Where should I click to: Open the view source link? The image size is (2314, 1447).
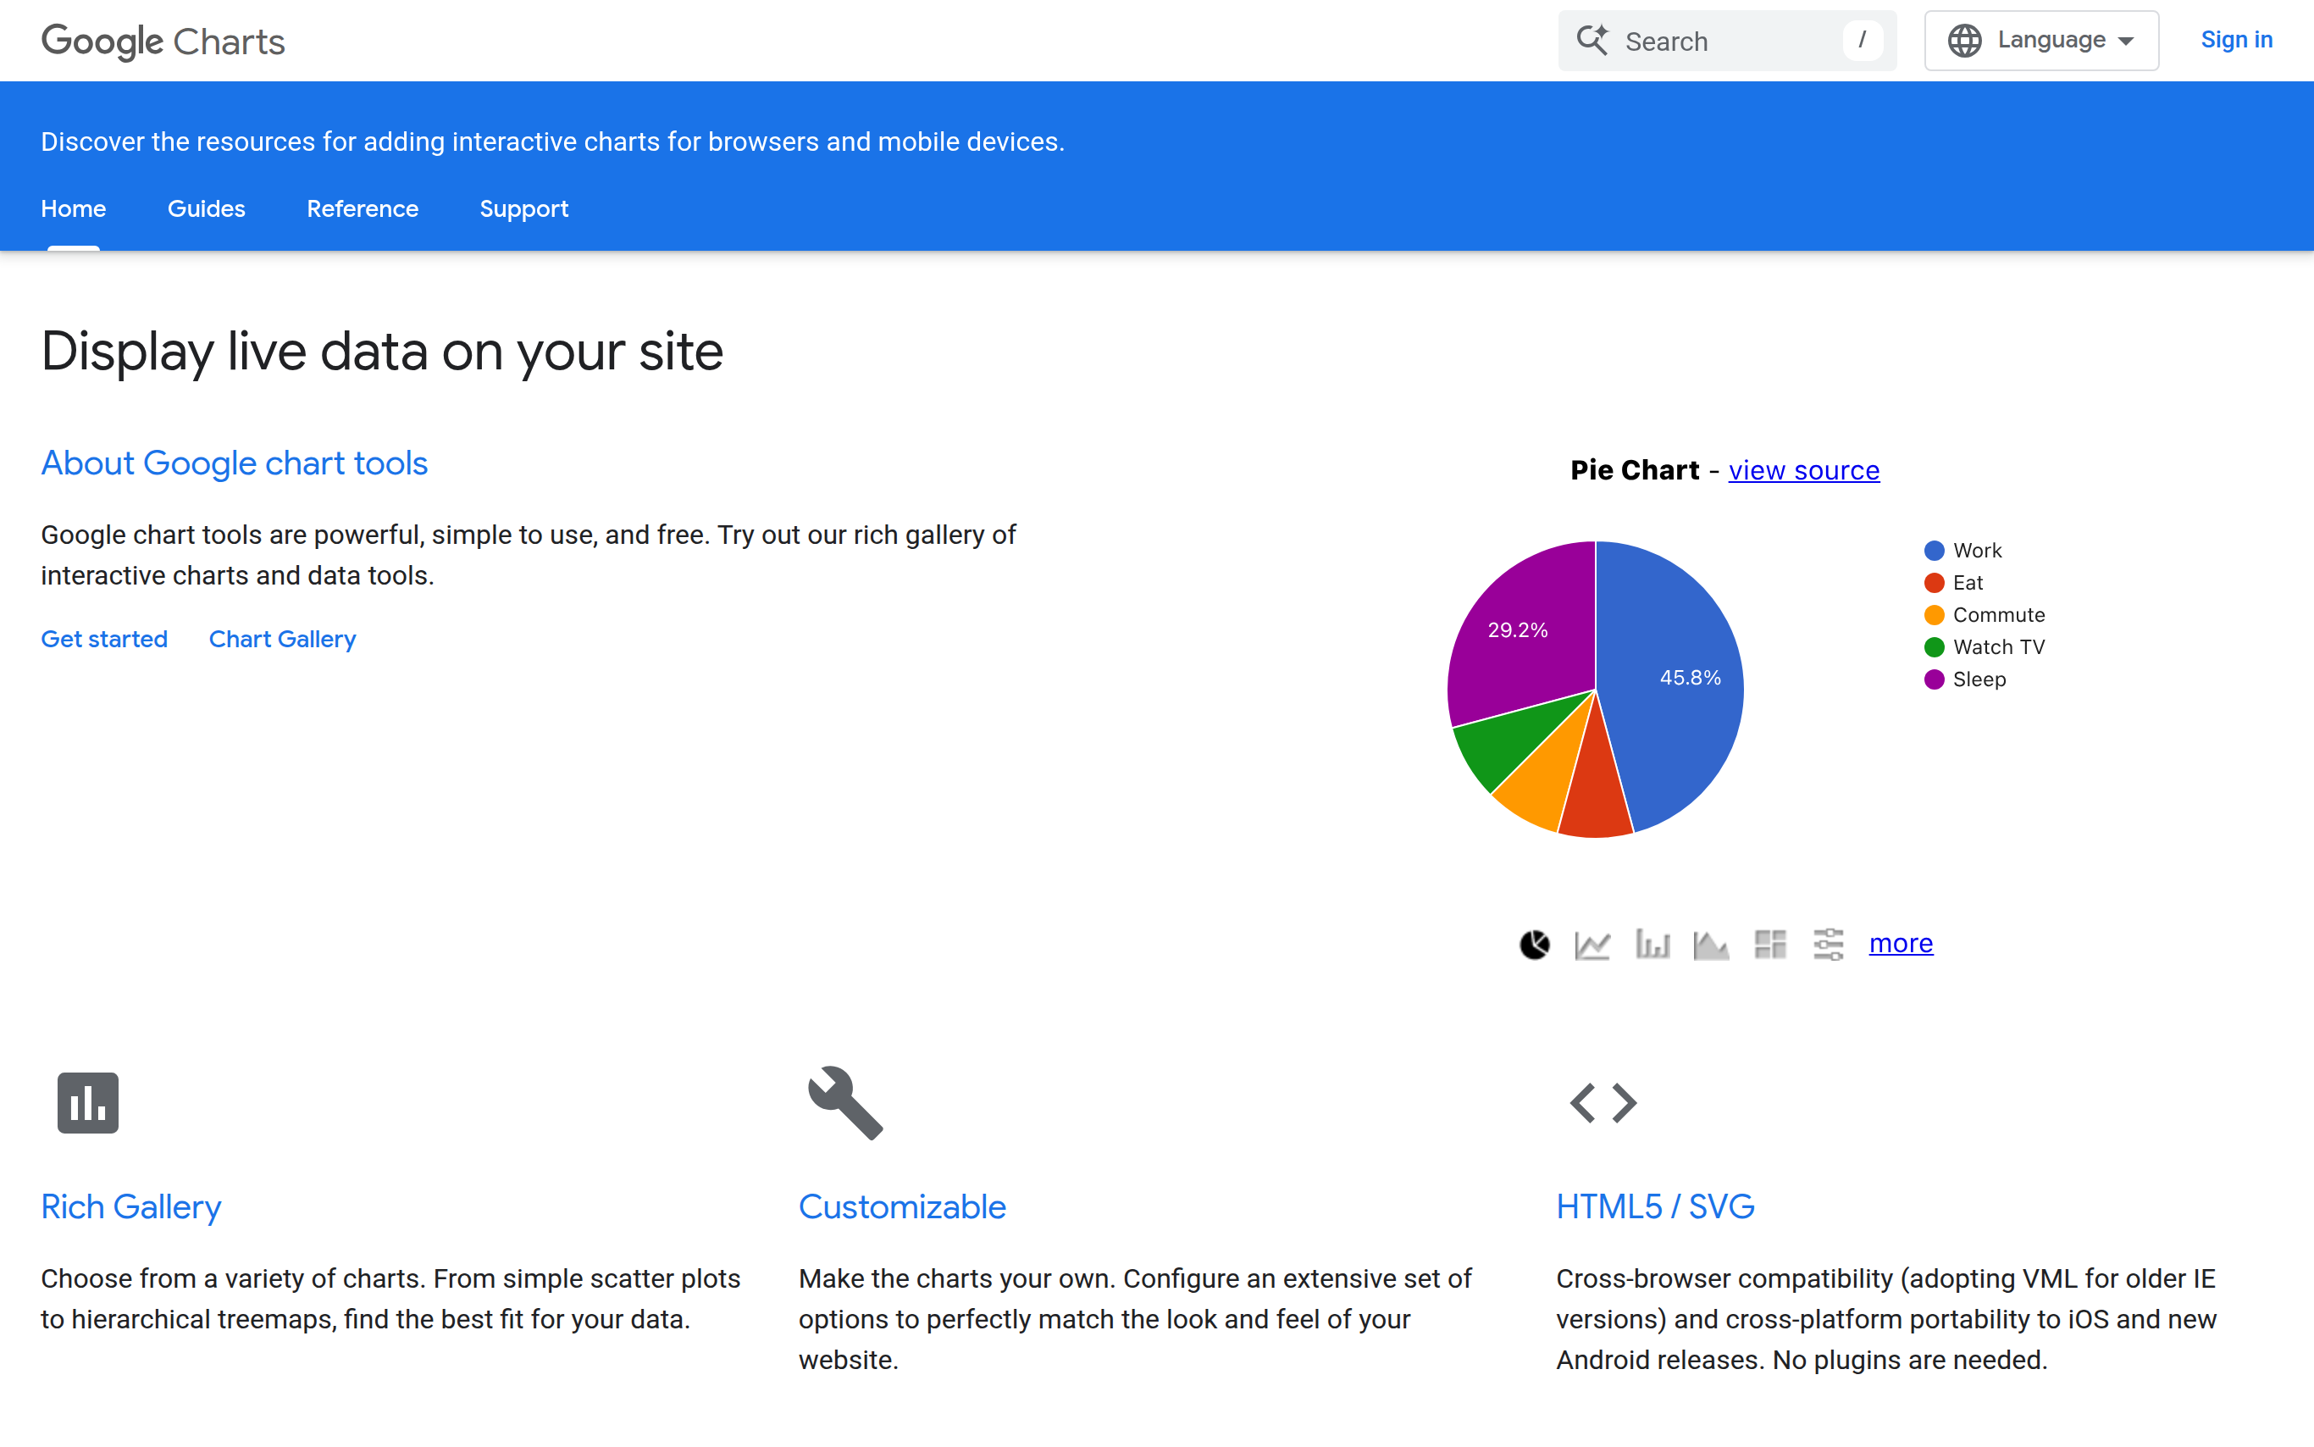click(x=1803, y=470)
